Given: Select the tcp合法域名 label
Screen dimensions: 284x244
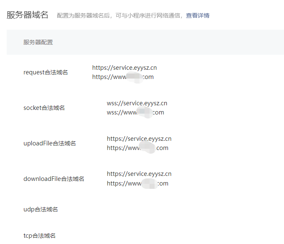Looking at the screenshot, I should (39, 236).
